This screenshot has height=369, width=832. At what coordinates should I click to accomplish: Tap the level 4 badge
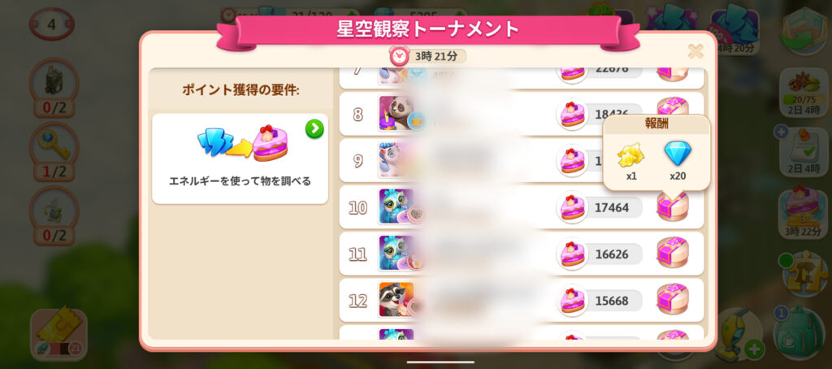pyautogui.click(x=51, y=24)
